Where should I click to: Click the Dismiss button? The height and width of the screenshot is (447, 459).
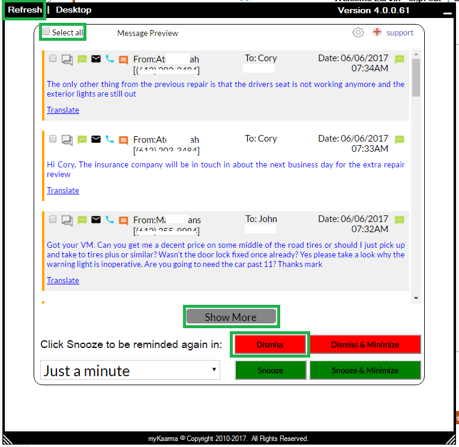coord(270,344)
